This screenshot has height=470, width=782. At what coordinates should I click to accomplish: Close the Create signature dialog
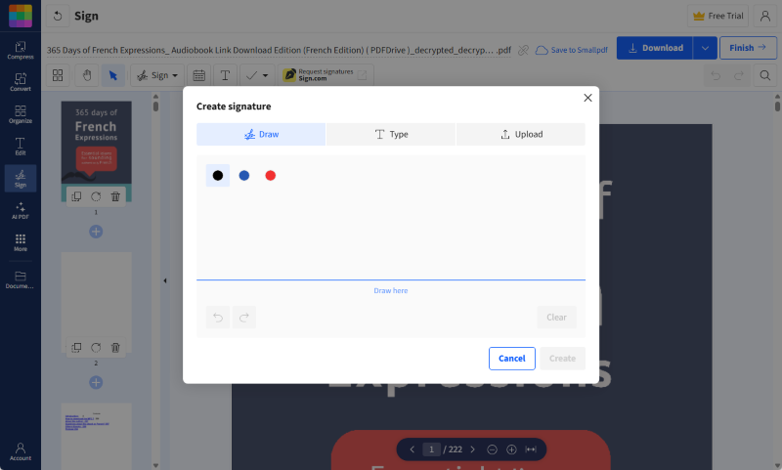coord(588,98)
